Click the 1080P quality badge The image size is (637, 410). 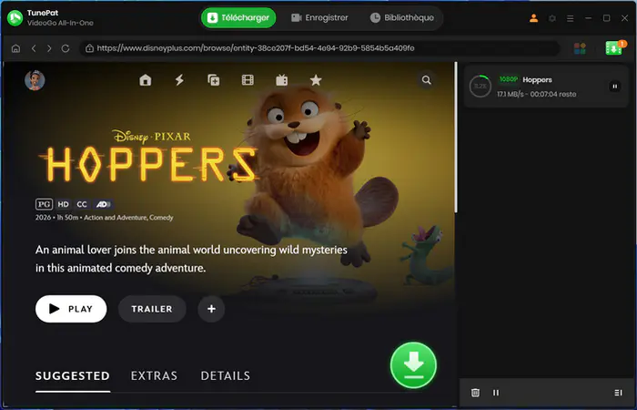tap(508, 79)
